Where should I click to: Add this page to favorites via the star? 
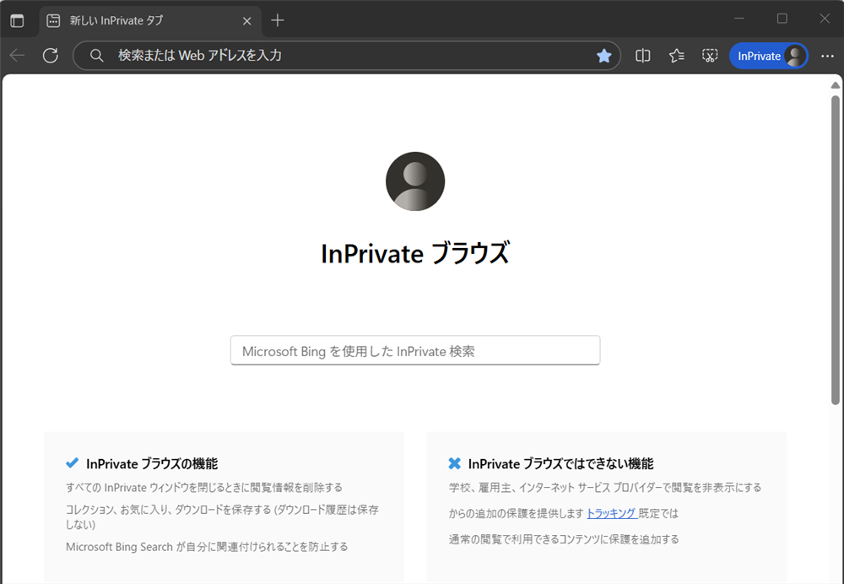click(x=604, y=55)
